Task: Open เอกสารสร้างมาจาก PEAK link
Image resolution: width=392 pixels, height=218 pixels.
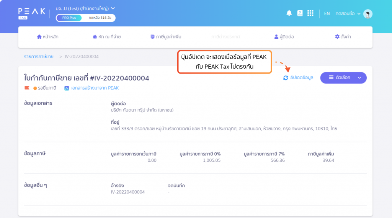Action: [95, 88]
